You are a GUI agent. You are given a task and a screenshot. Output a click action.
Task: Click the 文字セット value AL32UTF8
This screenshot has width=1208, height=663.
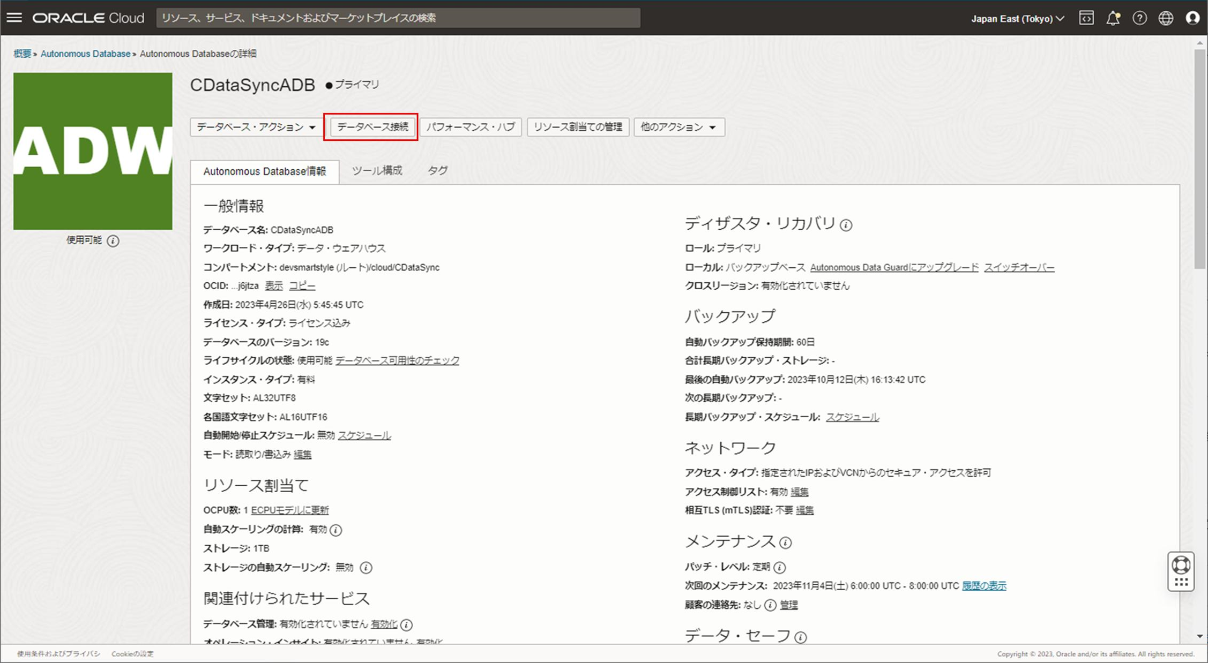(x=274, y=398)
